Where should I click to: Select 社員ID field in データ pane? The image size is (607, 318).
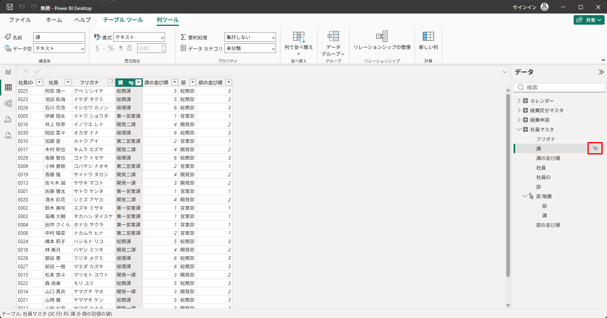click(x=543, y=177)
